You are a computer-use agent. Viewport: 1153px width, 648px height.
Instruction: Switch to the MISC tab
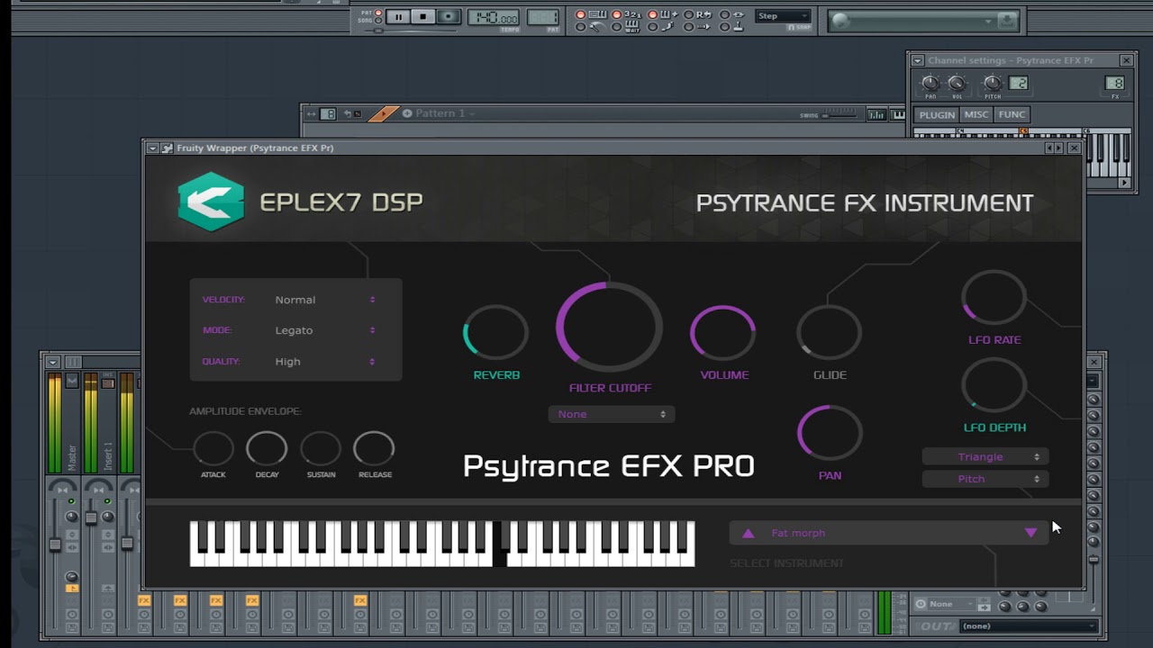coord(976,114)
